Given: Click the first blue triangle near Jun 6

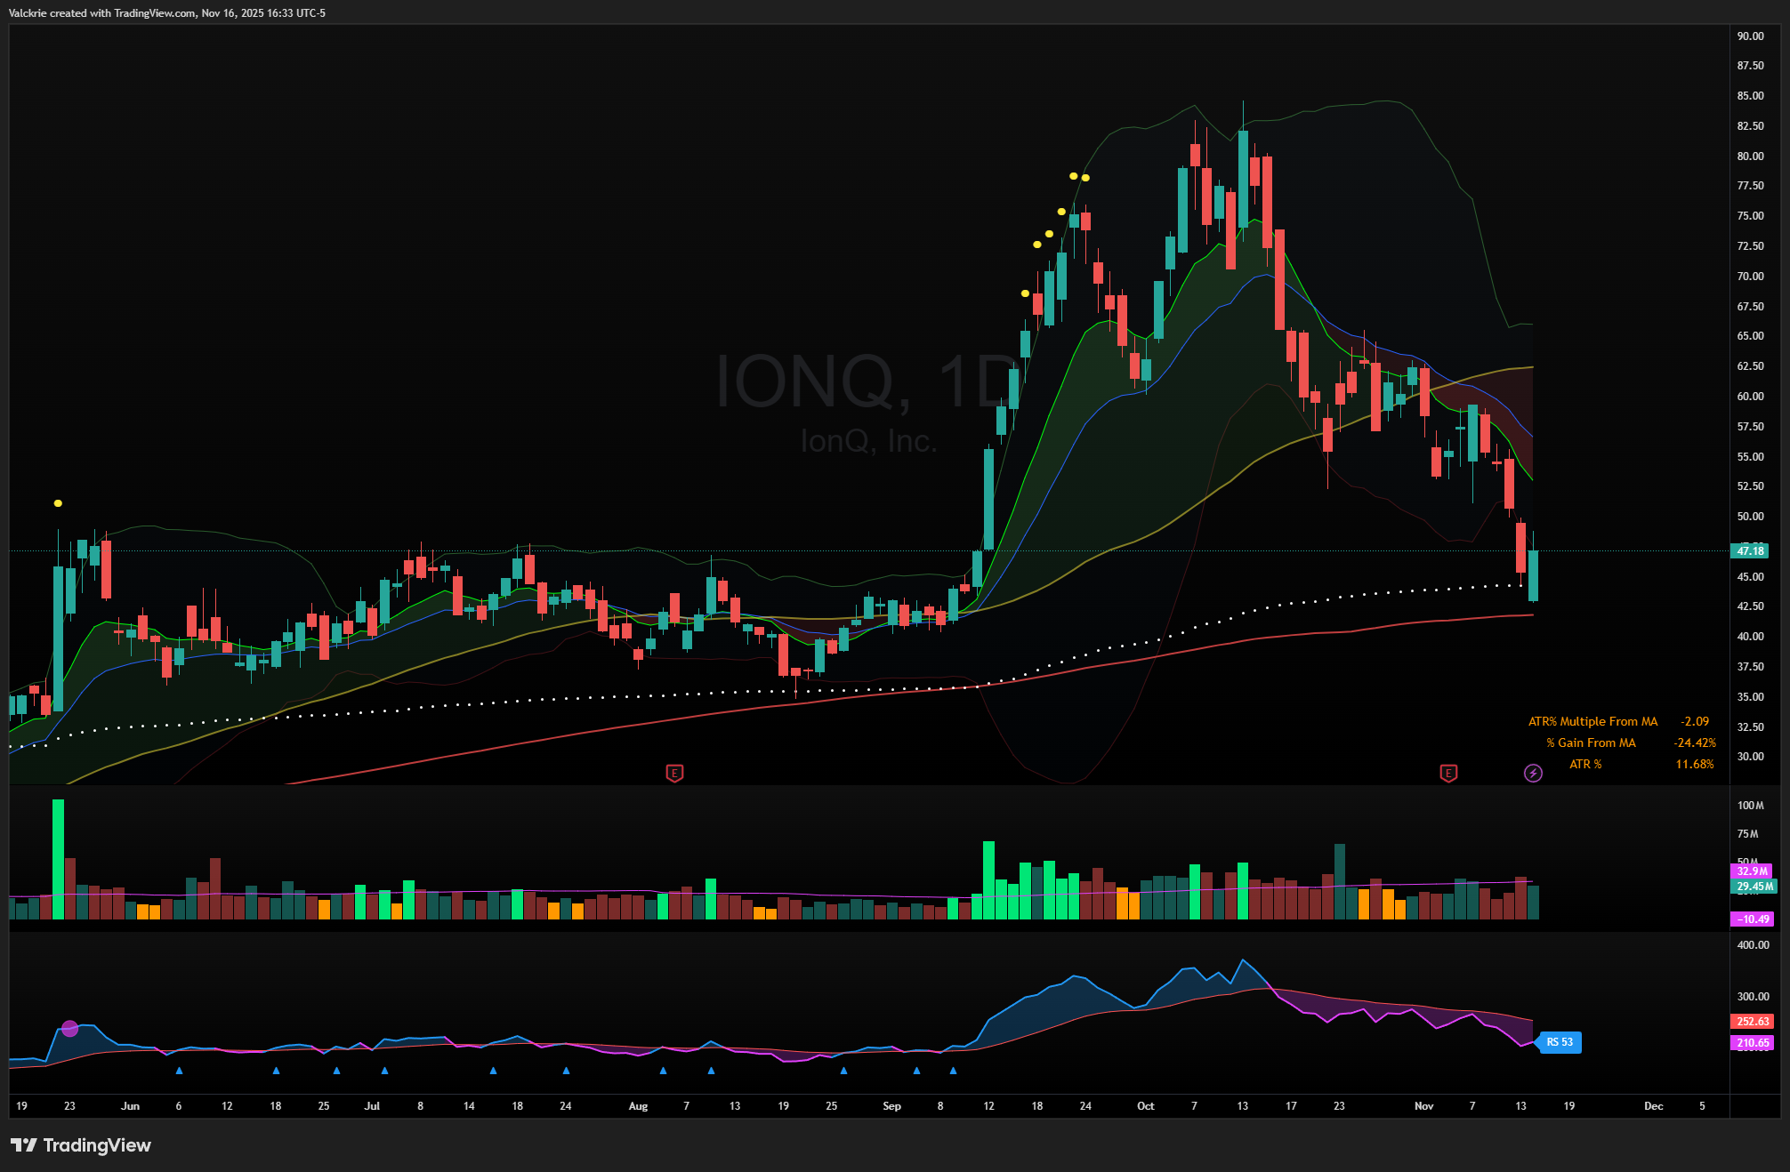Looking at the screenshot, I should tap(179, 1071).
